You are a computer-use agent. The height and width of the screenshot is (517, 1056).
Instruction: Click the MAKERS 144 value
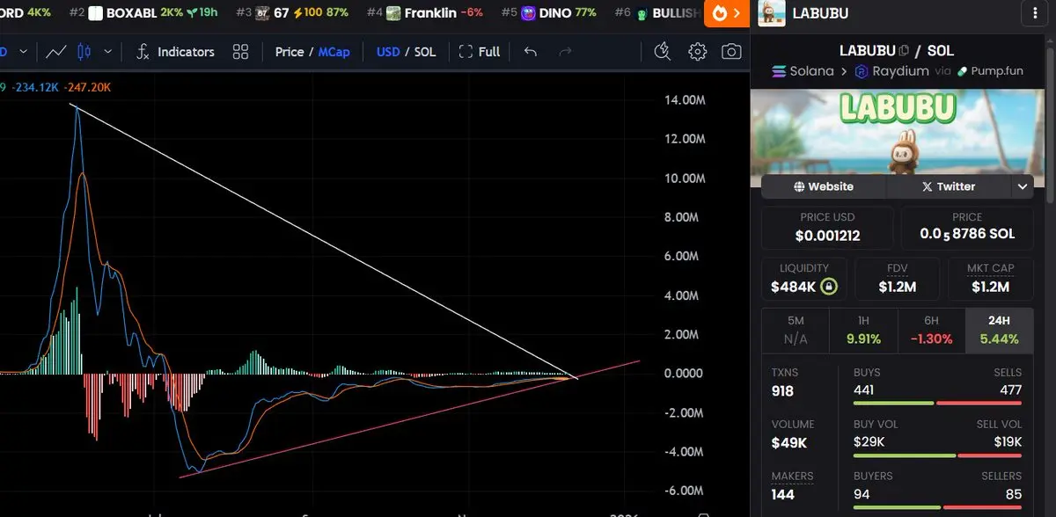(x=782, y=494)
